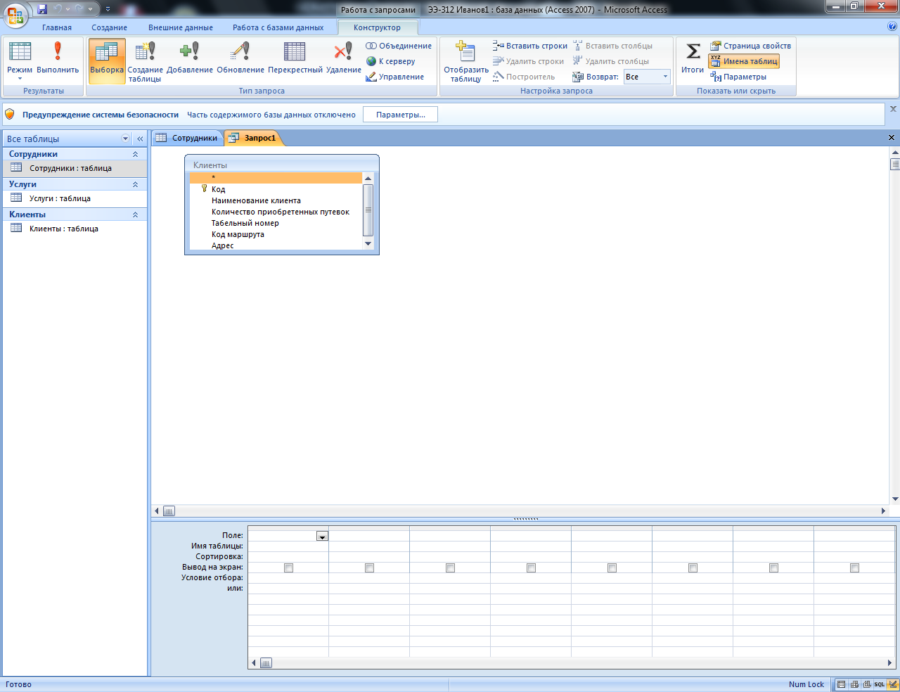Open the Построитель expression builder
Screen dimensions: 900x692
[x=524, y=77]
